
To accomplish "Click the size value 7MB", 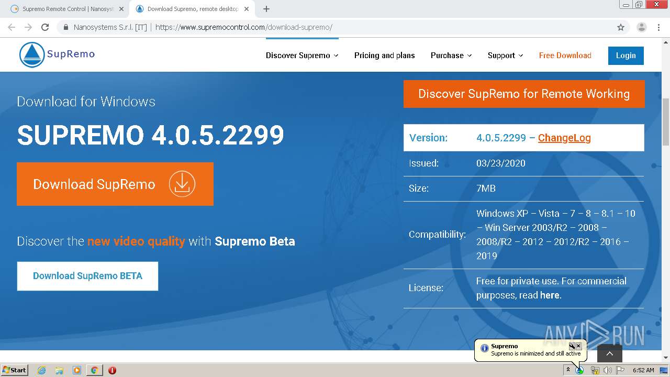I will (486, 188).
